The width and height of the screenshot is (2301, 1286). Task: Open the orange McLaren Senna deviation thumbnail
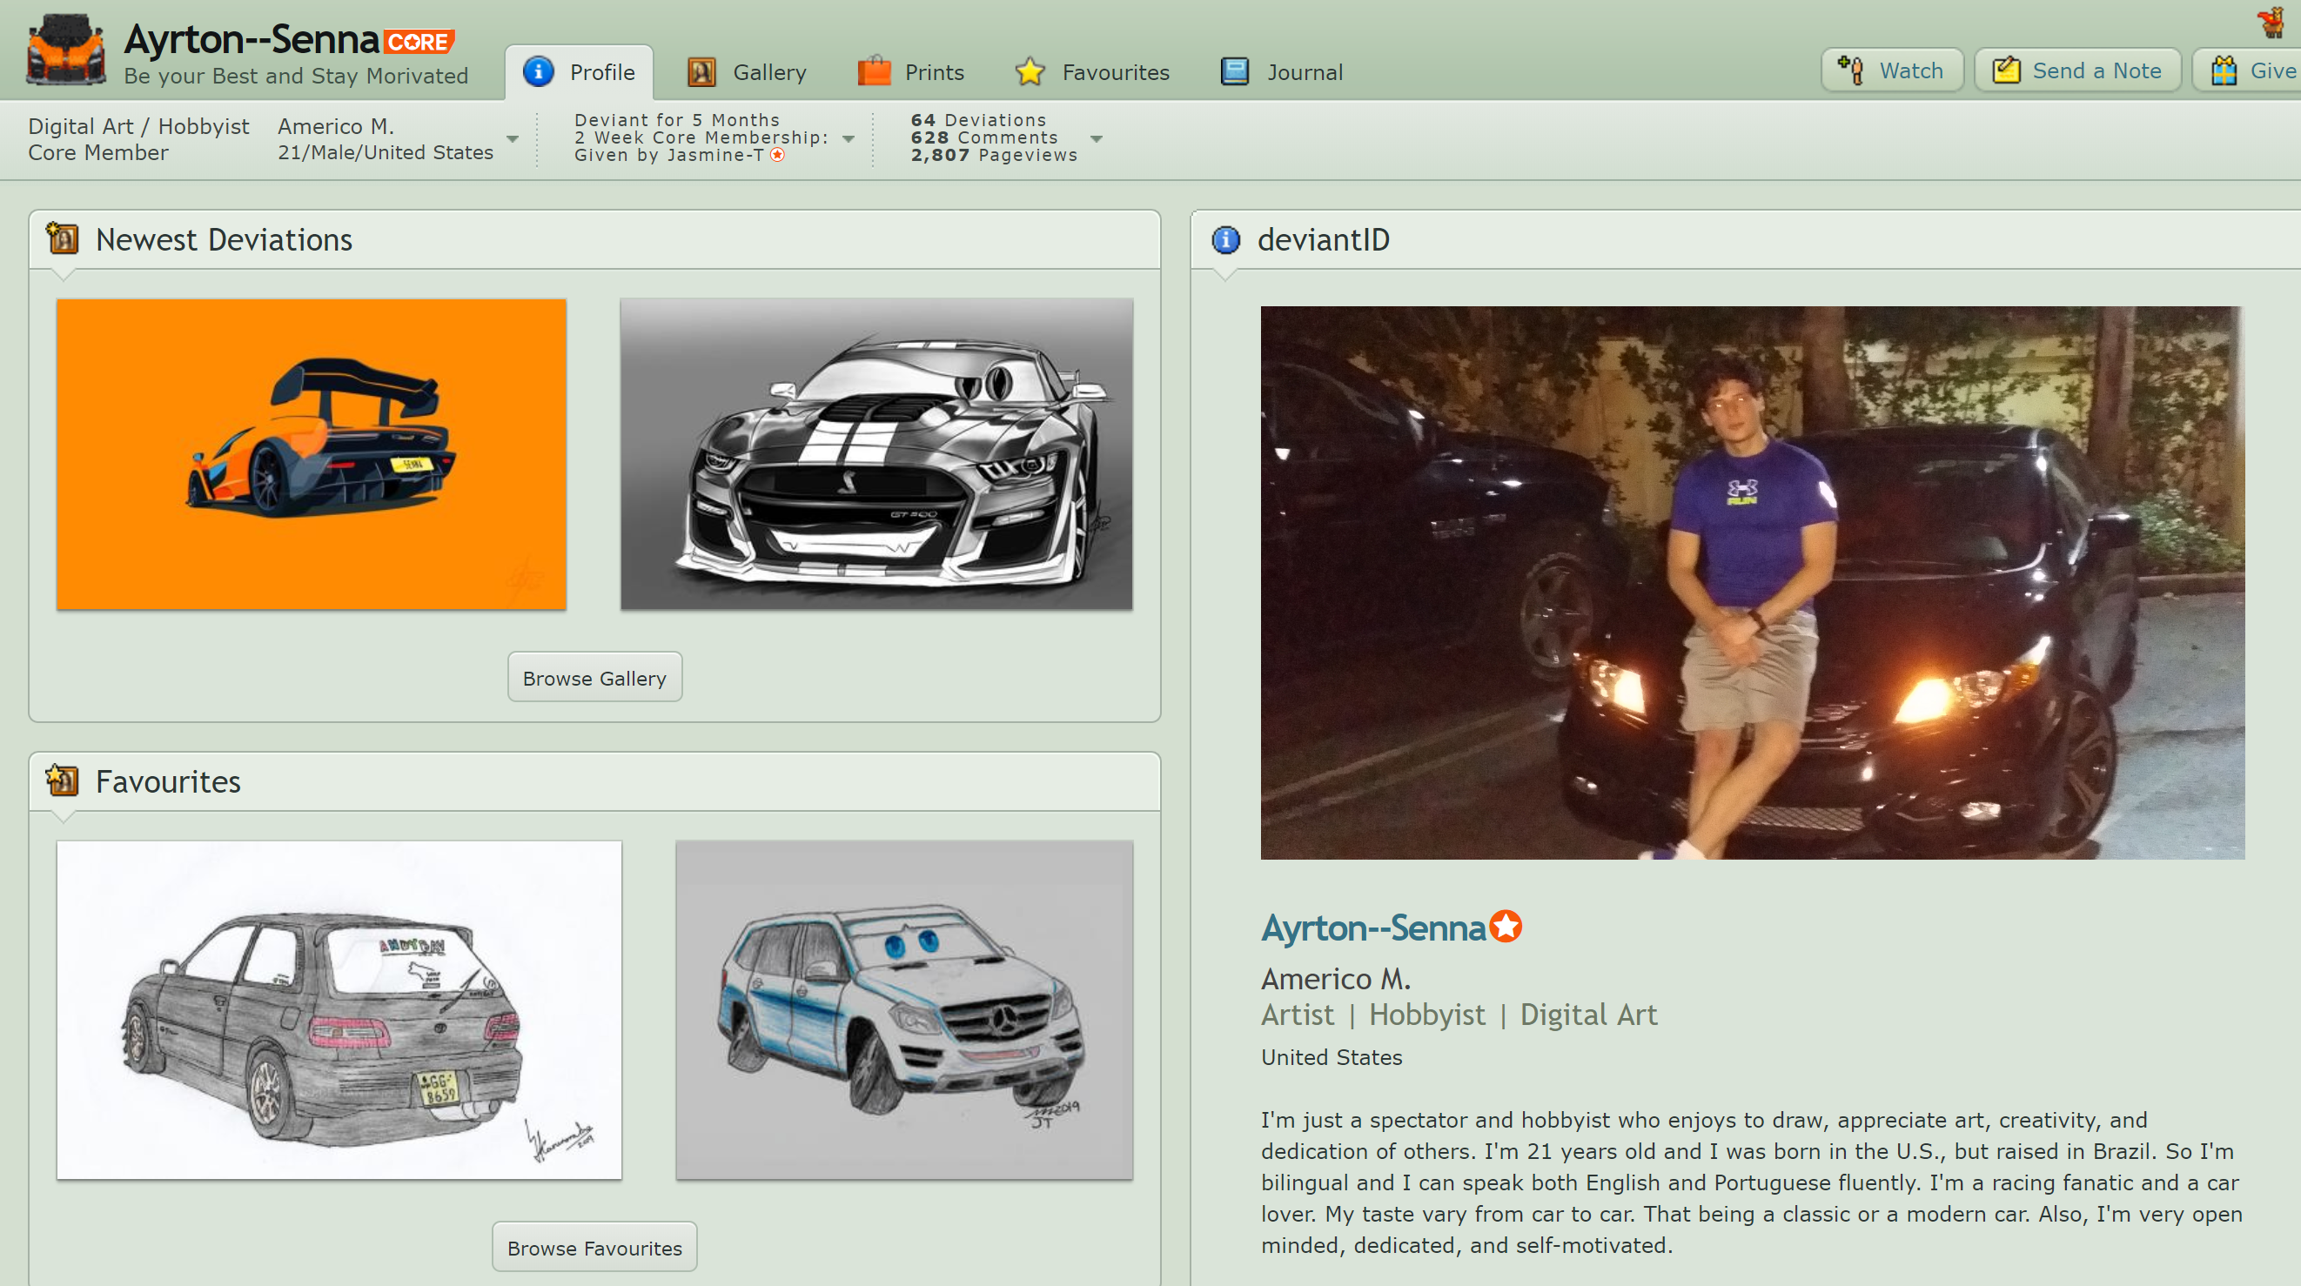pyautogui.click(x=312, y=454)
